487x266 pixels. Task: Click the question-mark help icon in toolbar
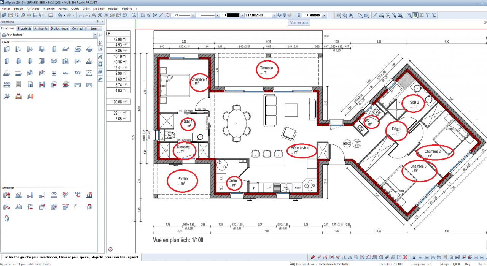tap(134, 15)
